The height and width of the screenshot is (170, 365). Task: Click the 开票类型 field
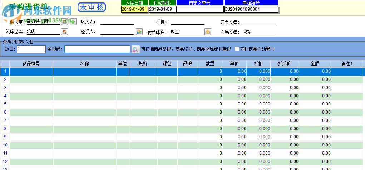coord(259,22)
